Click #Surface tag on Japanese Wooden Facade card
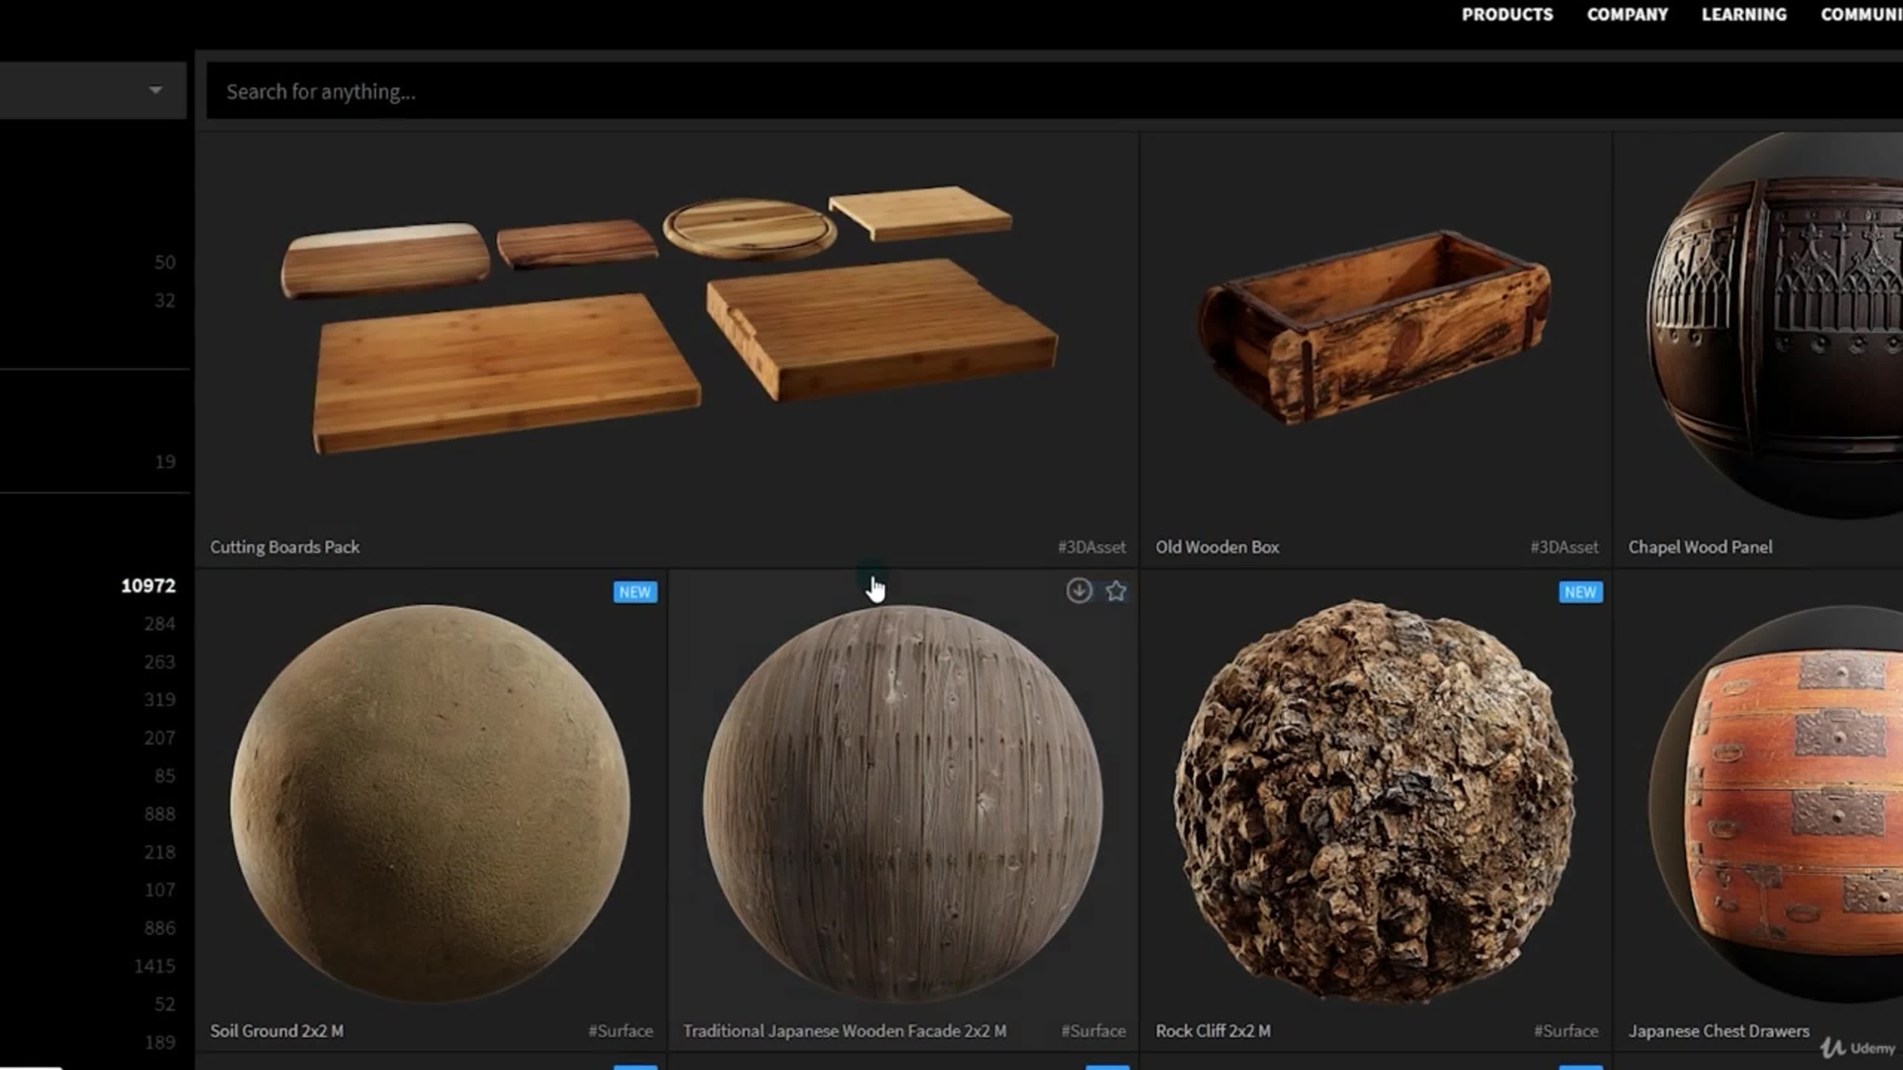Image resolution: width=1903 pixels, height=1070 pixels. tap(1093, 1031)
